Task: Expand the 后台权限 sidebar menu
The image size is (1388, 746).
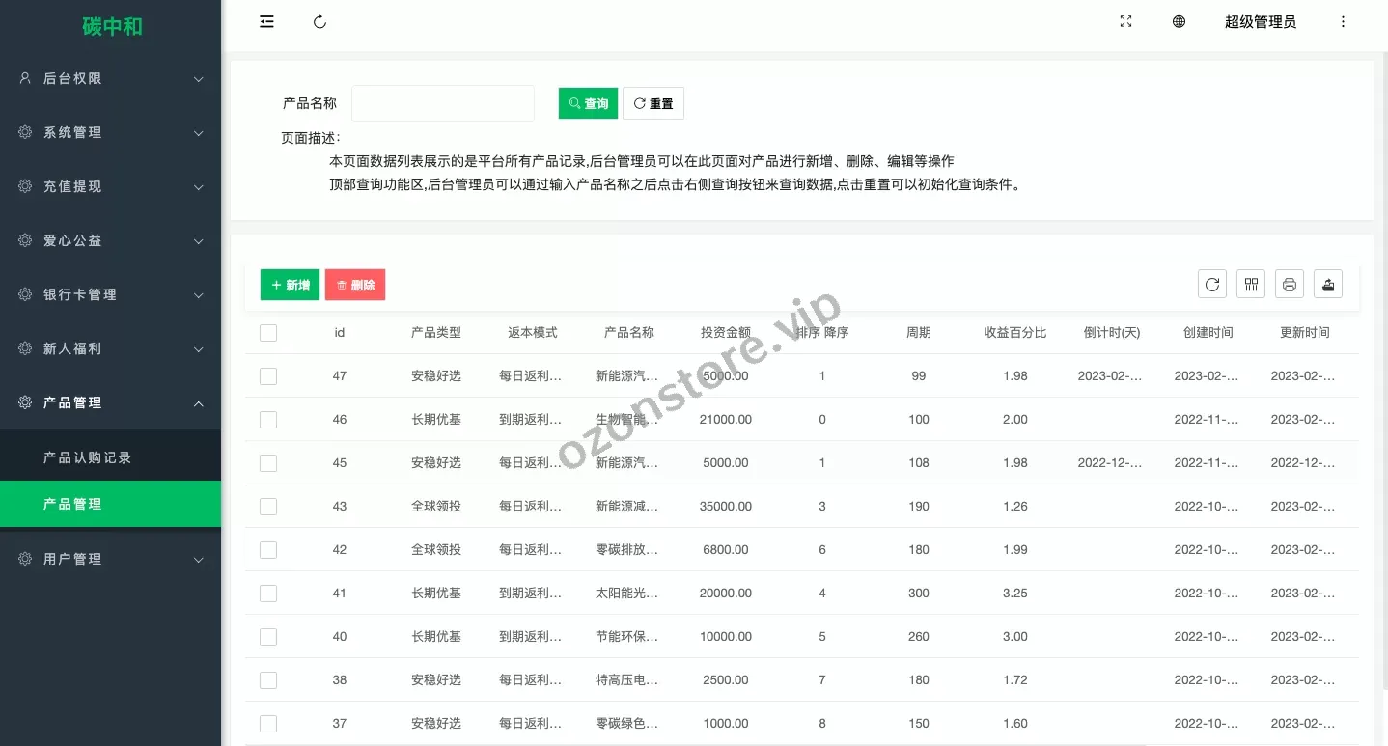Action: pos(111,79)
